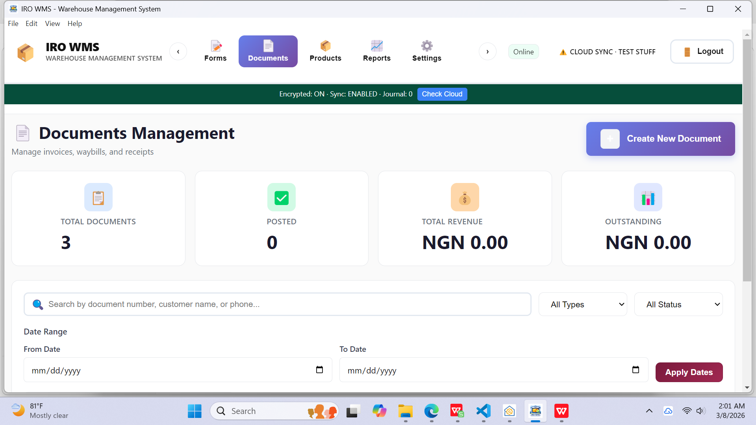Open IRO WMS from the taskbar
Screen dimensions: 756x425
(535, 410)
